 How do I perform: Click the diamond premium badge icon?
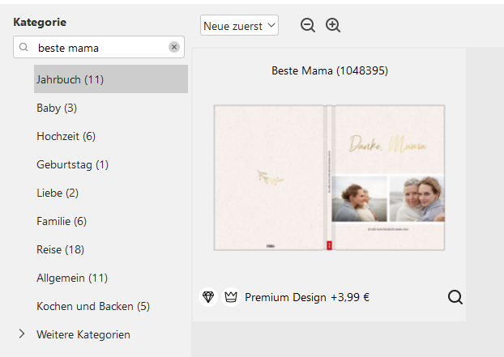point(208,297)
